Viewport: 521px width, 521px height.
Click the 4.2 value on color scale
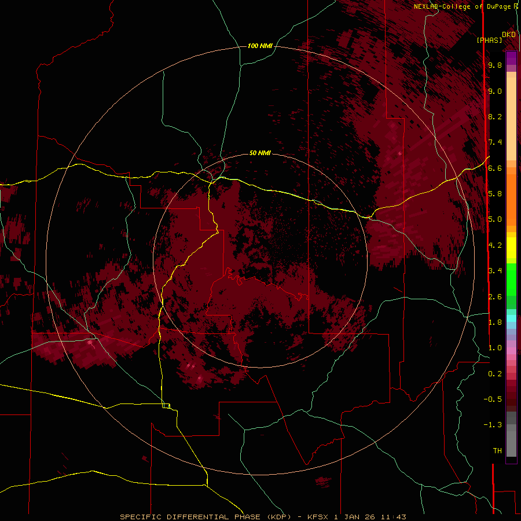tap(495, 245)
